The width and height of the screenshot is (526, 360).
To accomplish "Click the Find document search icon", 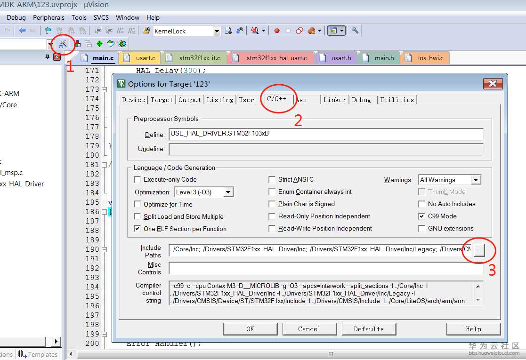I will click(228, 31).
